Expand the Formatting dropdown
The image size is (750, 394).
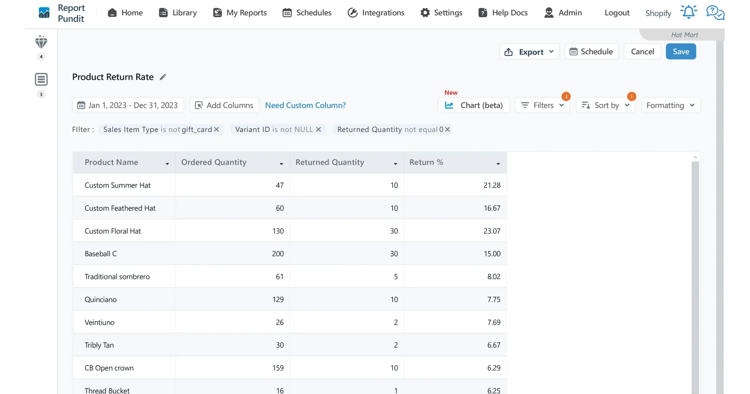click(x=671, y=105)
